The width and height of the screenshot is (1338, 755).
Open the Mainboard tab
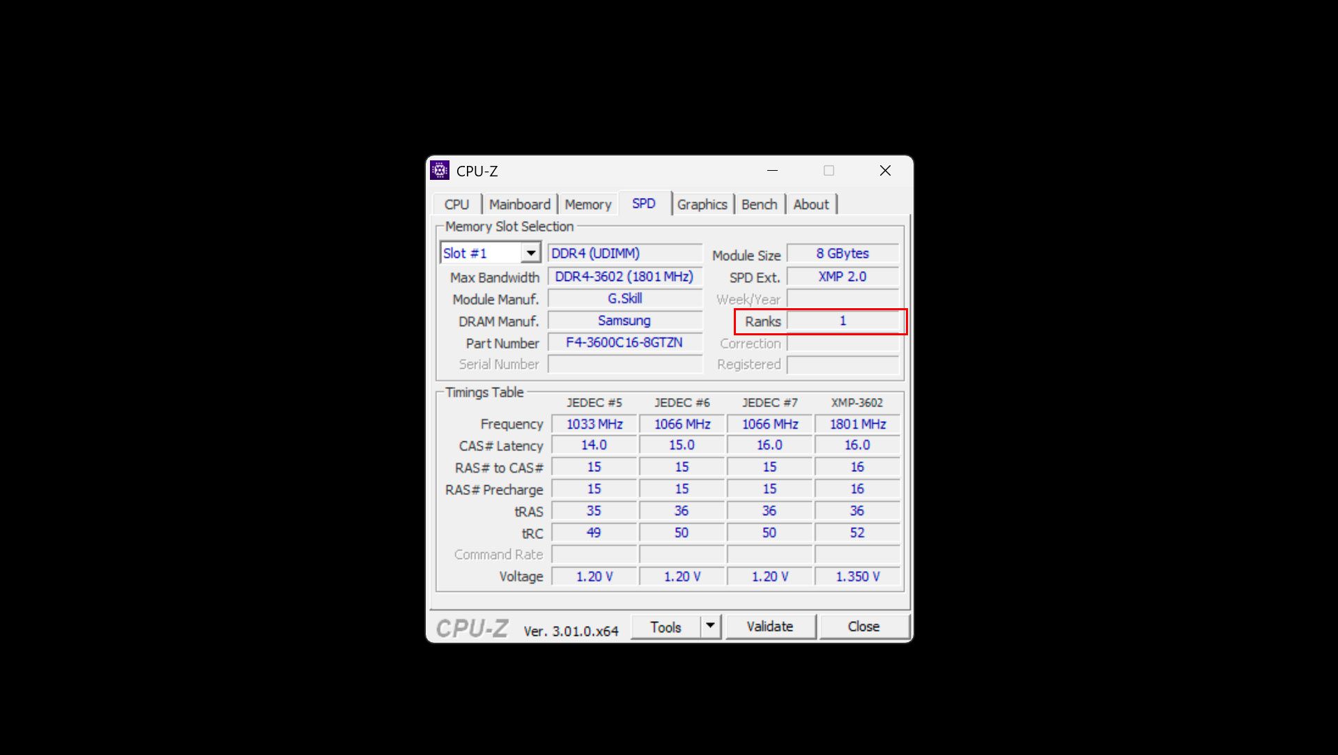(x=519, y=204)
